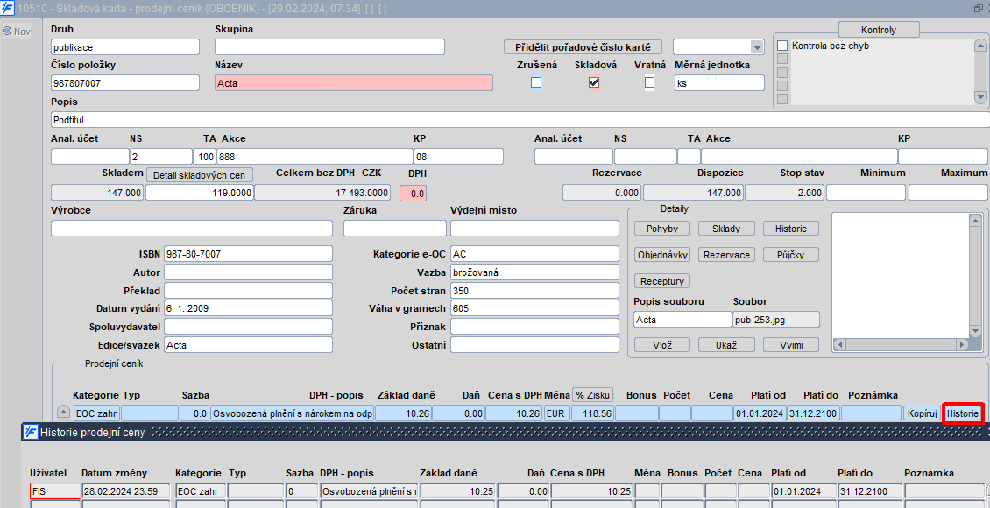The height and width of the screenshot is (508, 990).
Task: Click the preview scrollbar up arrow
Action: click(x=976, y=219)
